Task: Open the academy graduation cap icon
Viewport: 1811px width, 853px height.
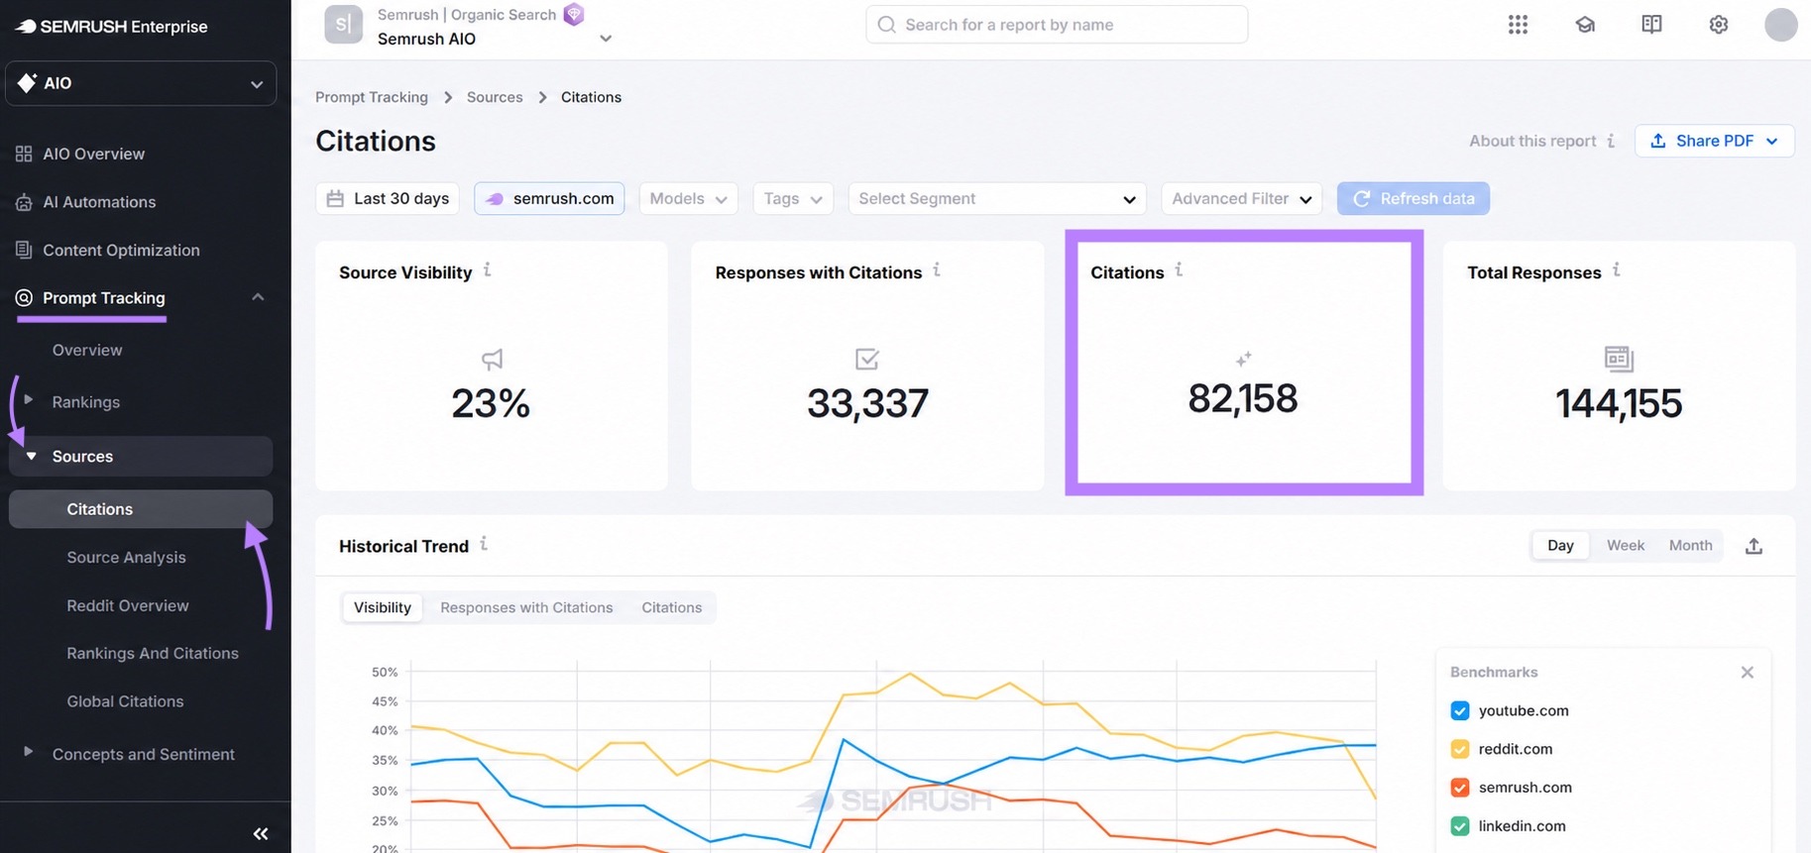Action: [x=1585, y=25]
